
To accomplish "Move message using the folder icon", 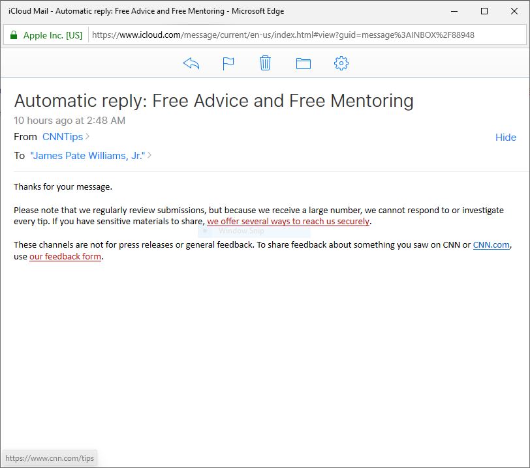I will click(303, 63).
